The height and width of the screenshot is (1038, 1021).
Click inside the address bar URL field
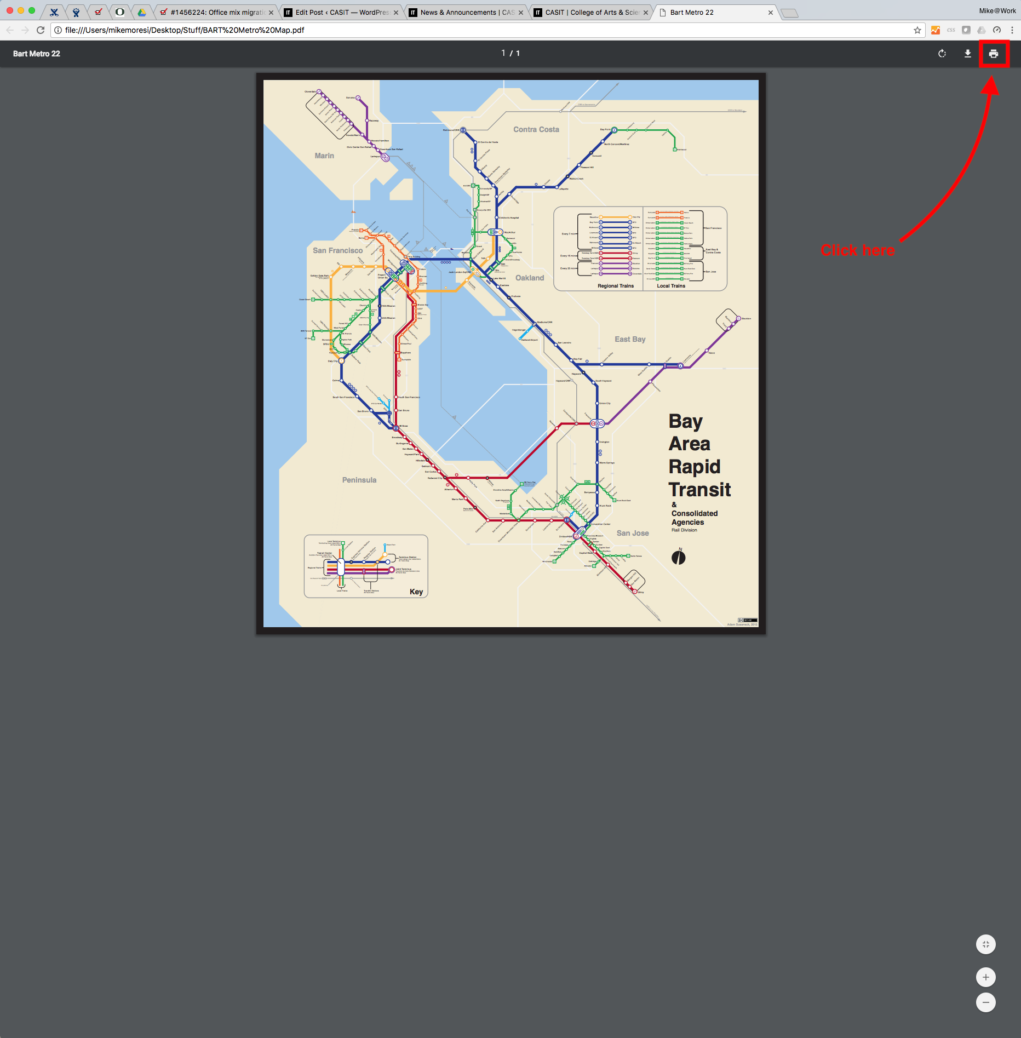[x=219, y=31]
